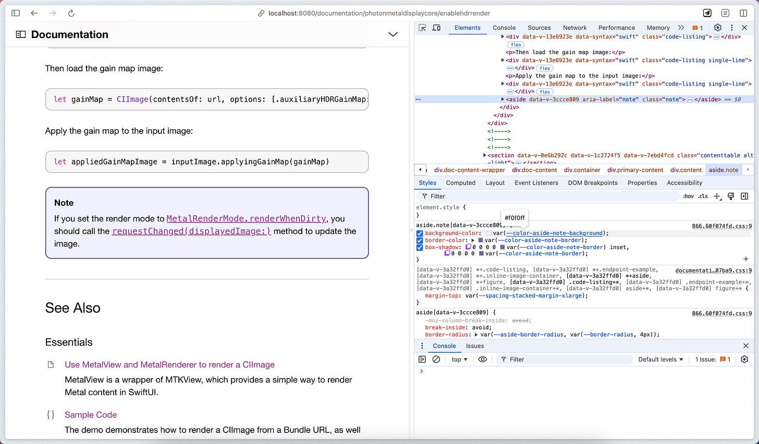Create a live expression with eye icon
Image resolution: width=759 pixels, height=444 pixels.
click(483, 360)
